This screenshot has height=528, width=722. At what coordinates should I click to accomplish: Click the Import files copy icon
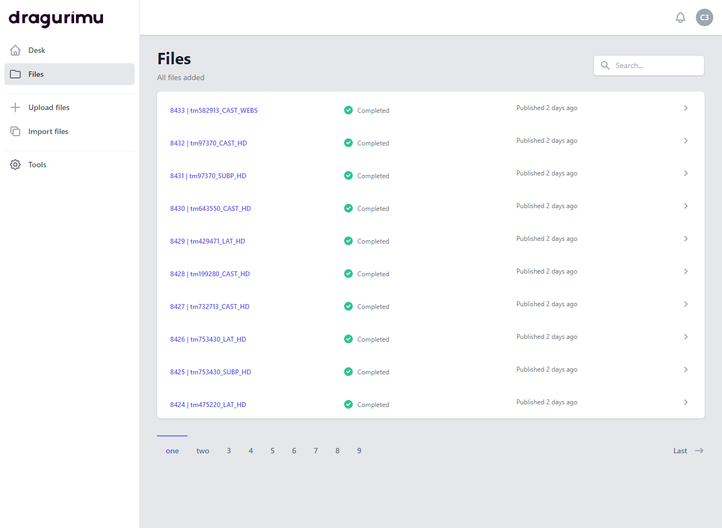click(x=15, y=131)
